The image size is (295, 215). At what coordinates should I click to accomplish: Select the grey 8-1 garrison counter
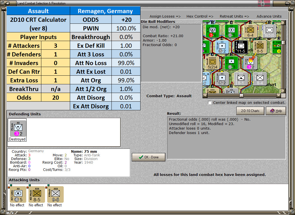[x=241, y=79]
